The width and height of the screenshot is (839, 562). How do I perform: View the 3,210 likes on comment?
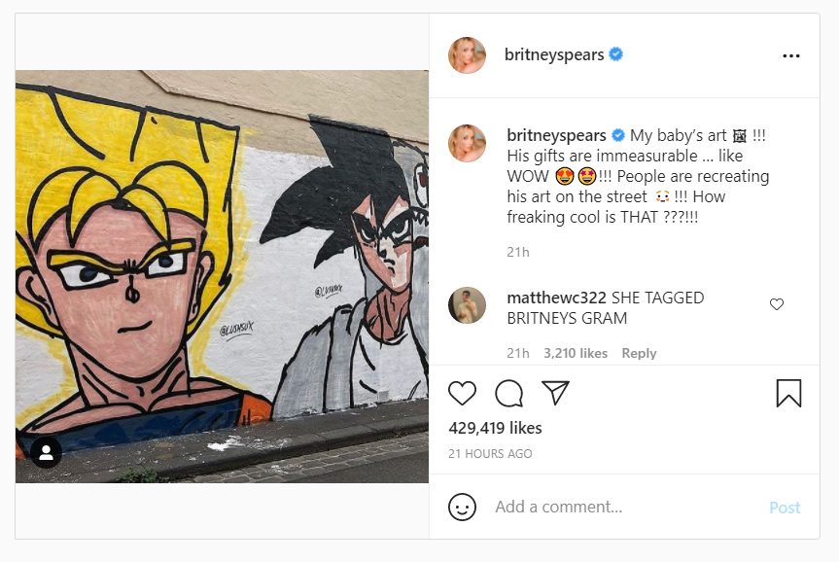576,353
